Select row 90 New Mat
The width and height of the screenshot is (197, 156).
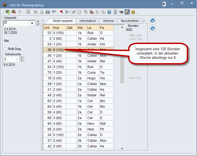point(78,124)
